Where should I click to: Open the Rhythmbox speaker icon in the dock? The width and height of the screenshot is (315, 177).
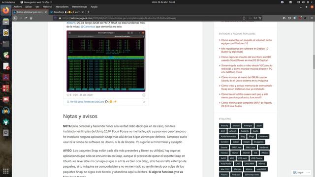pyautogui.click(x=6, y=33)
